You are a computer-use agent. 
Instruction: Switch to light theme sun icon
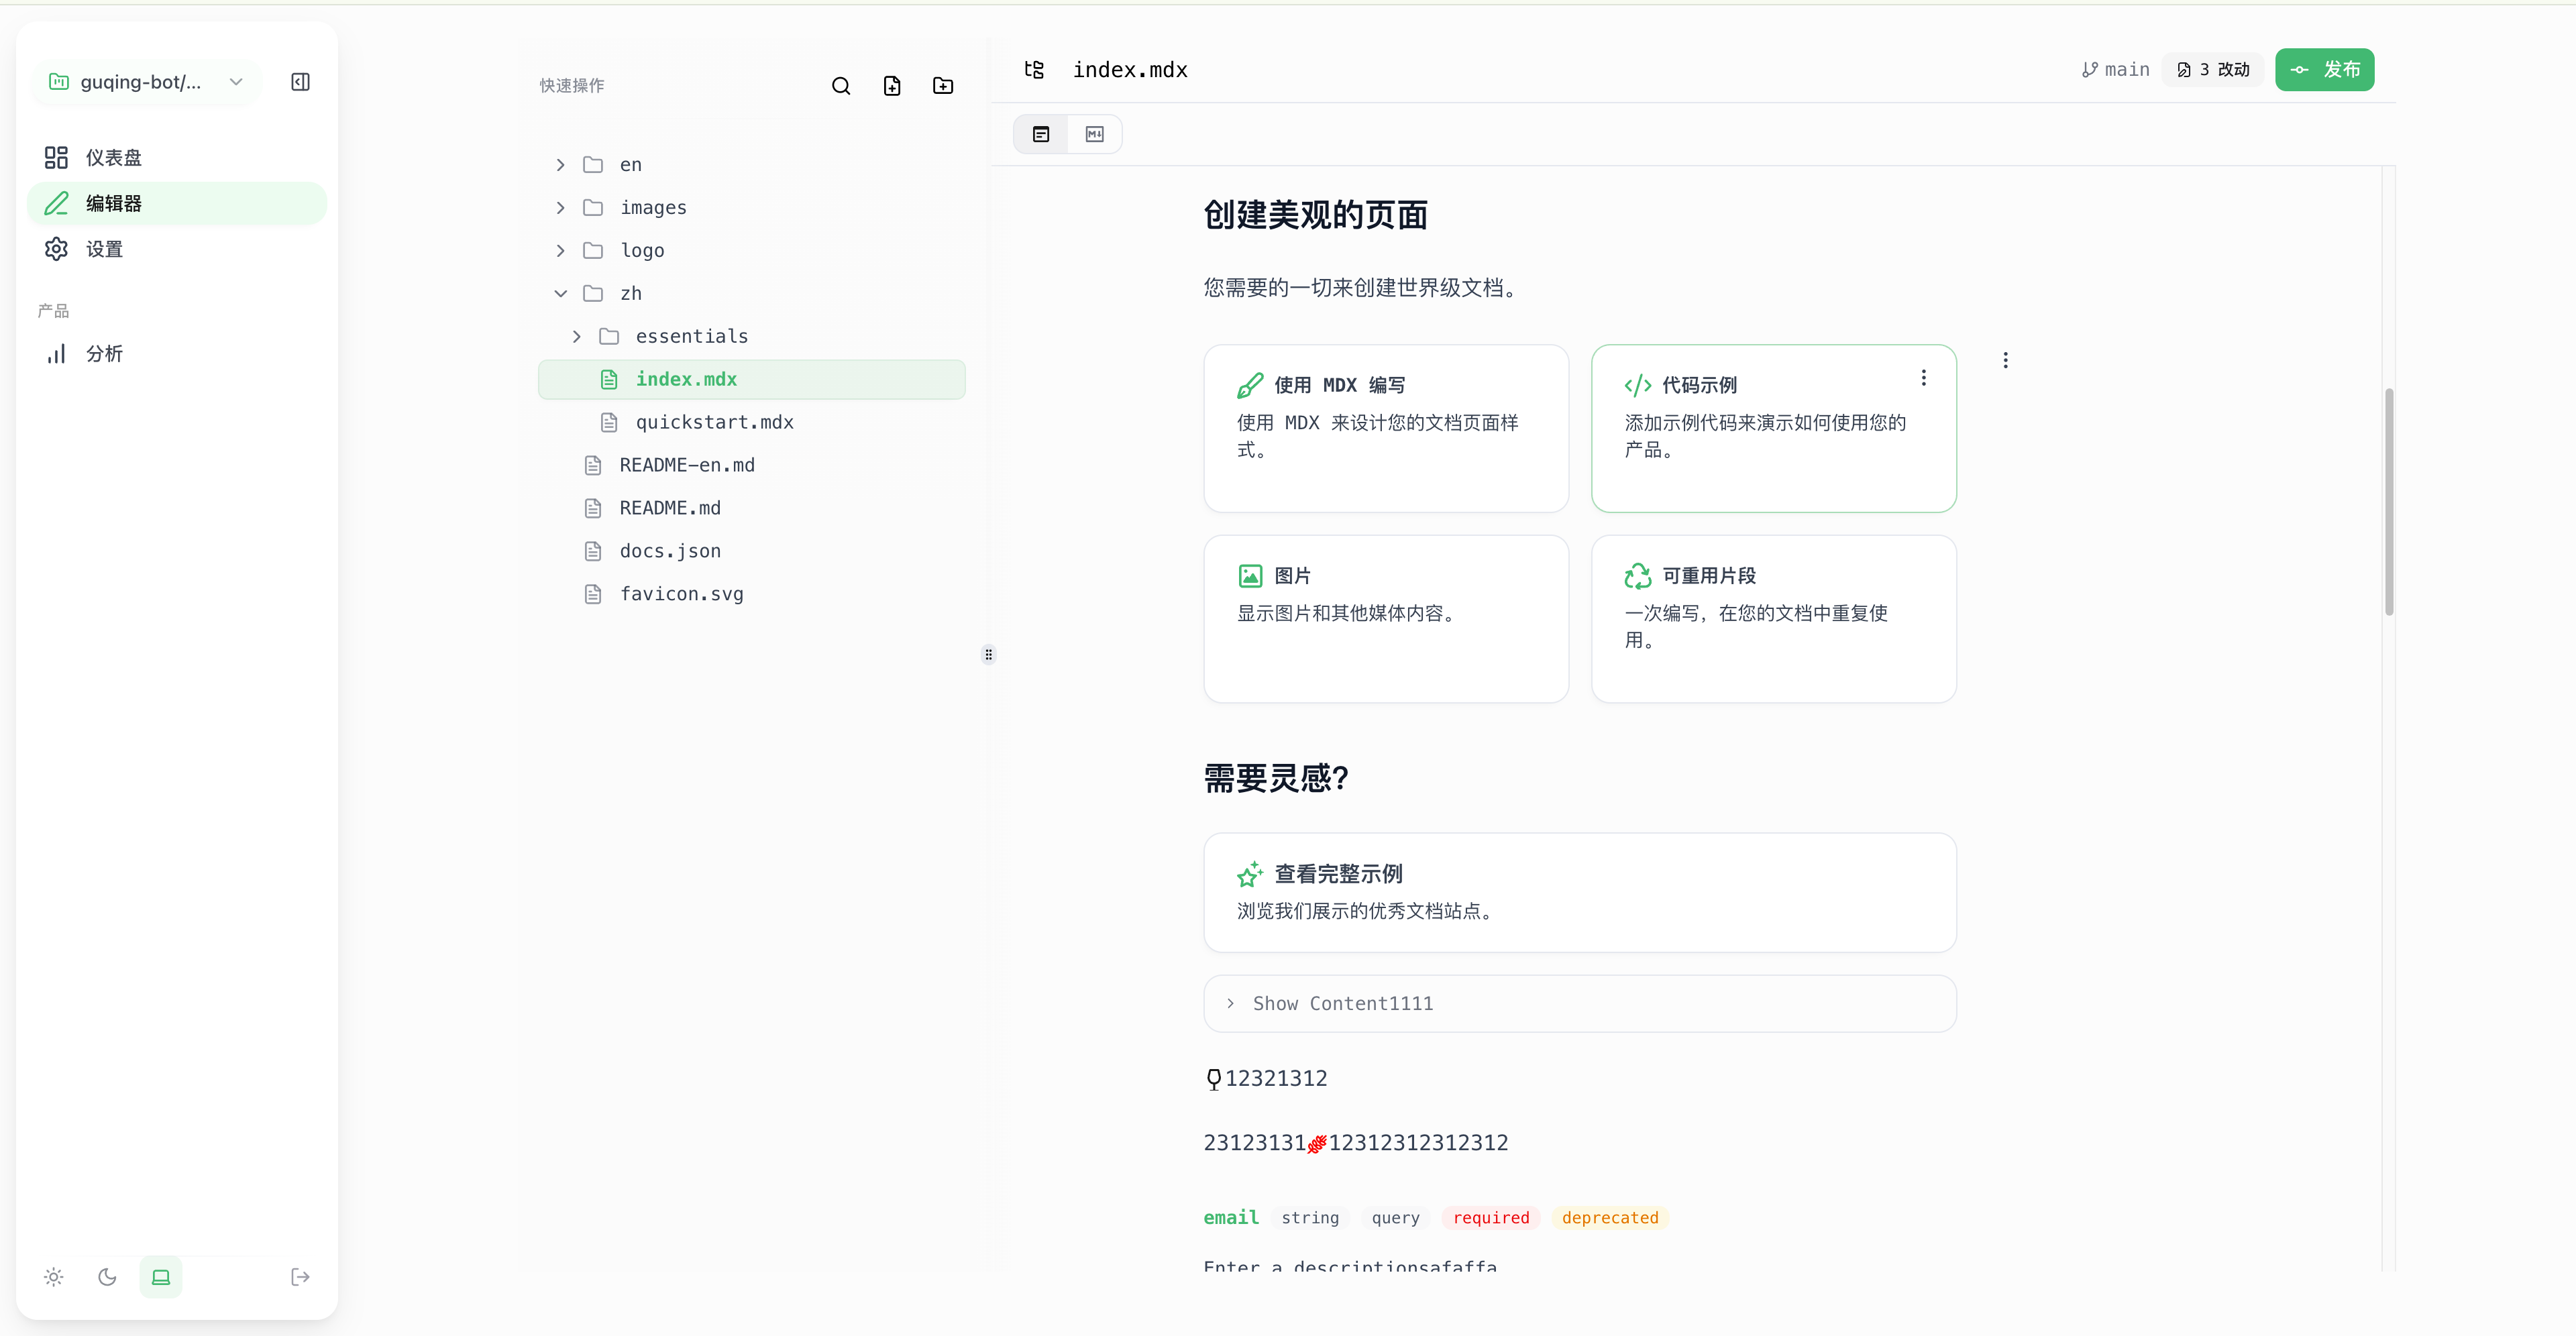(x=54, y=1277)
